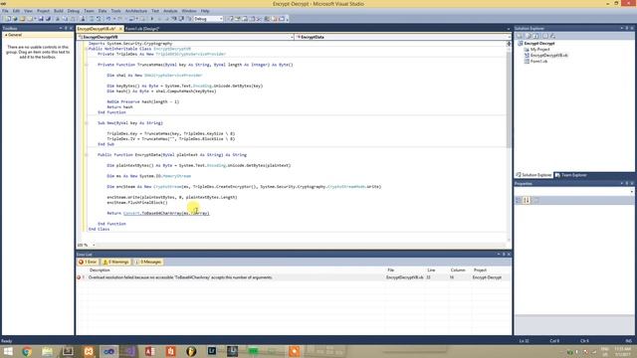The width and height of the screenshot is (637, 358).
Task: Open Google Chrome from the taskbar
Action: point(27,351)
